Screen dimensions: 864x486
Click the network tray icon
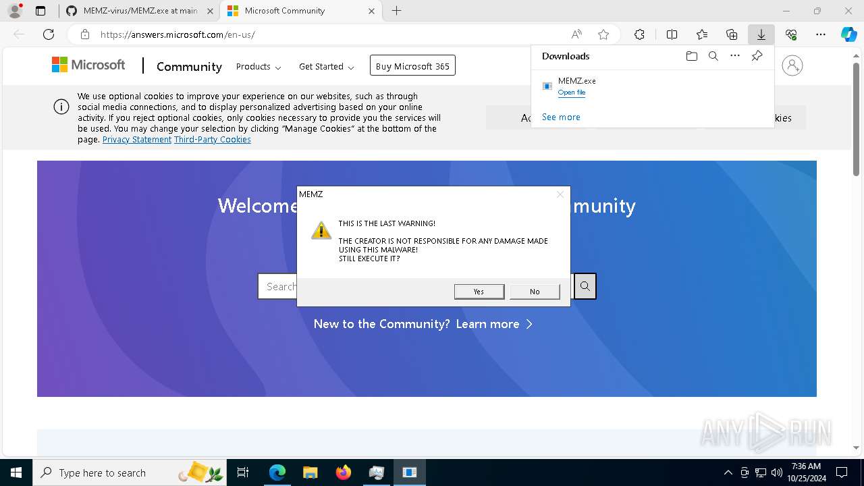(761, 473)
